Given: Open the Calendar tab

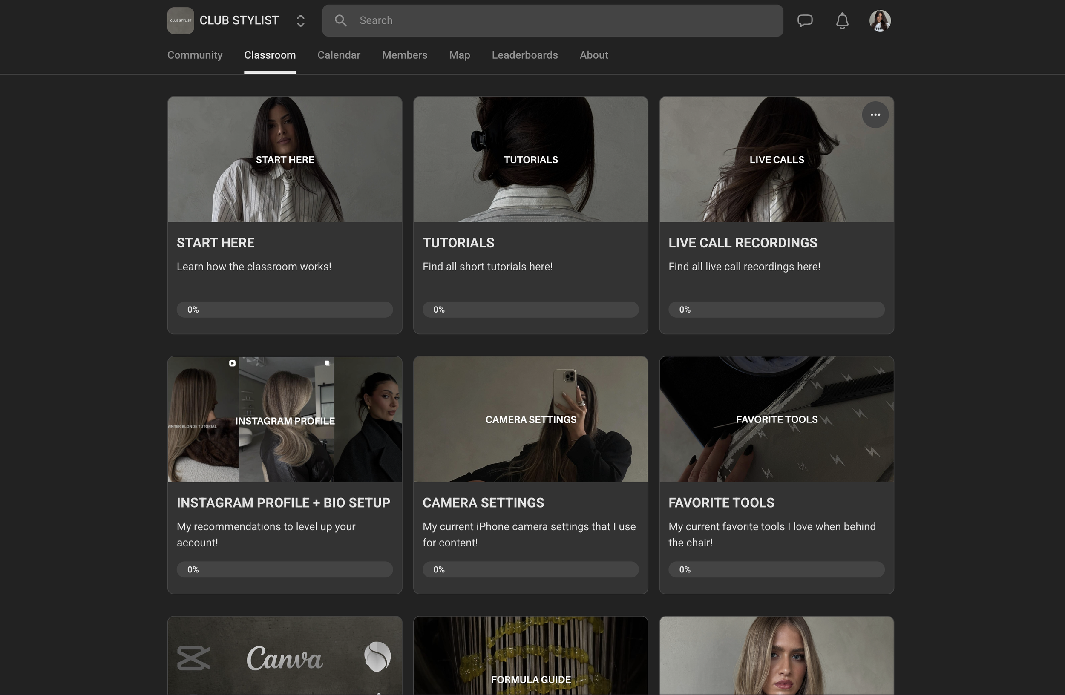Looking at the screenshot, I should (x=338, y=55).
